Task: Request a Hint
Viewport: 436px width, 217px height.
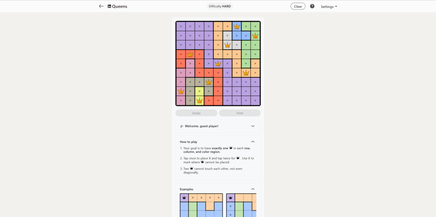Action: coord(240,113)
